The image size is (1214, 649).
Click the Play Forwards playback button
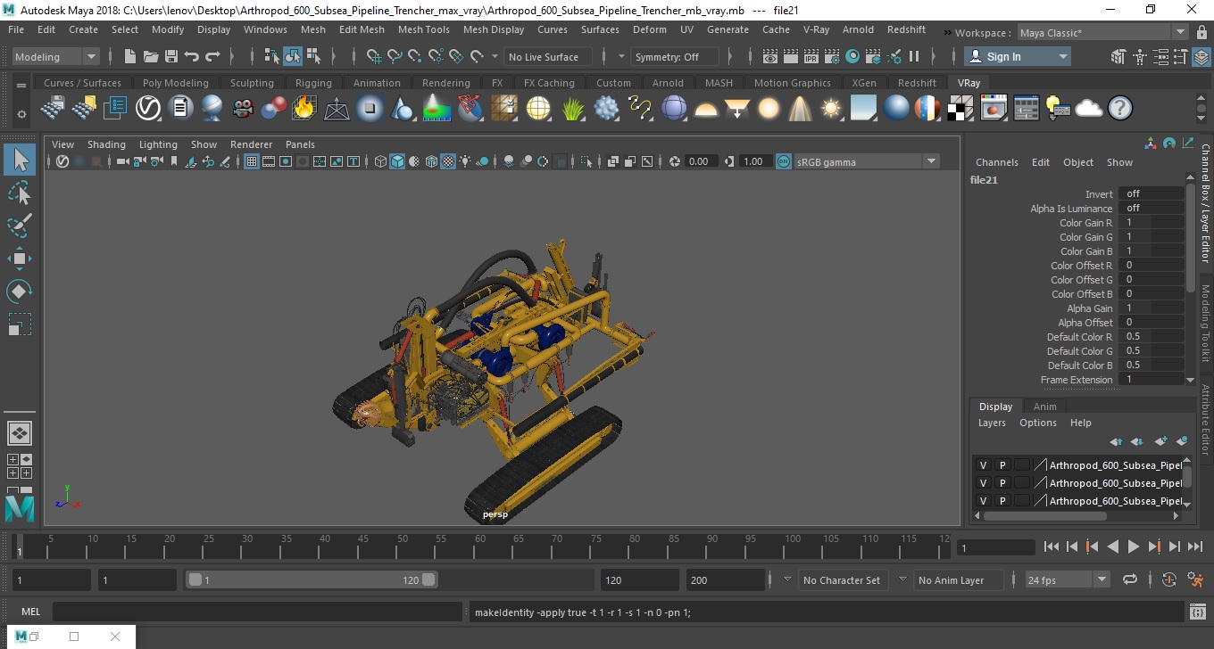tap(1133, 546)
